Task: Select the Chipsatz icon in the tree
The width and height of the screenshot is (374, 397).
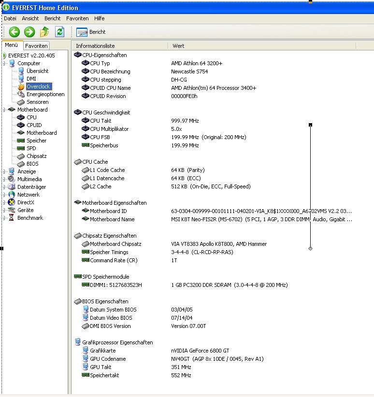Action: pyautogui.click(x=21, y=156)
